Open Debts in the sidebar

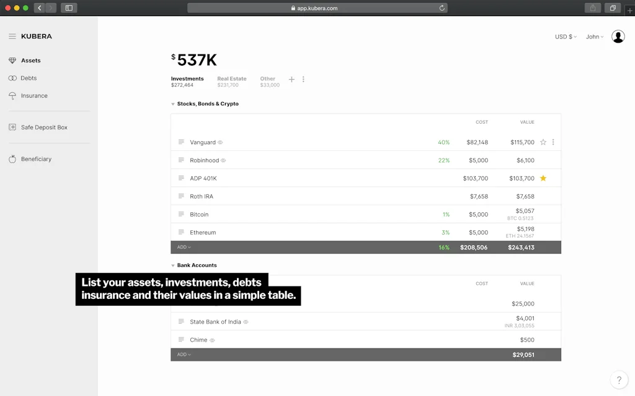click(29, 78)
